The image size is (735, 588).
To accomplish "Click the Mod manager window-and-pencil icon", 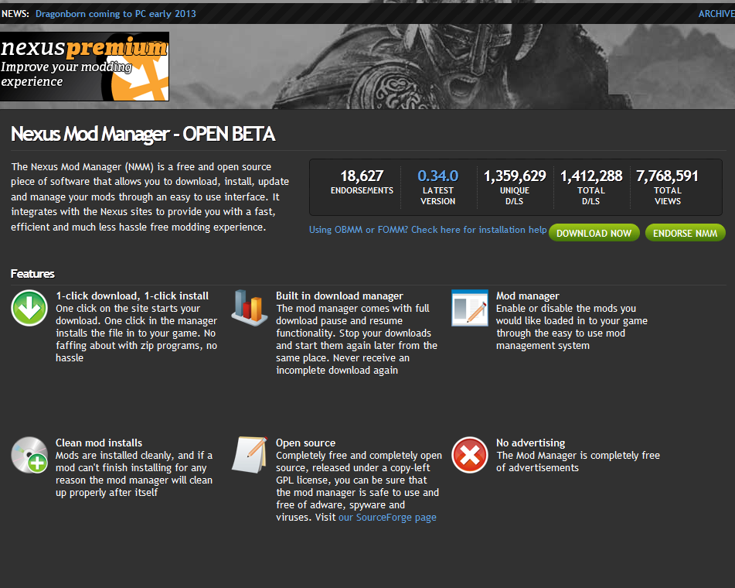I will [470, 308].
